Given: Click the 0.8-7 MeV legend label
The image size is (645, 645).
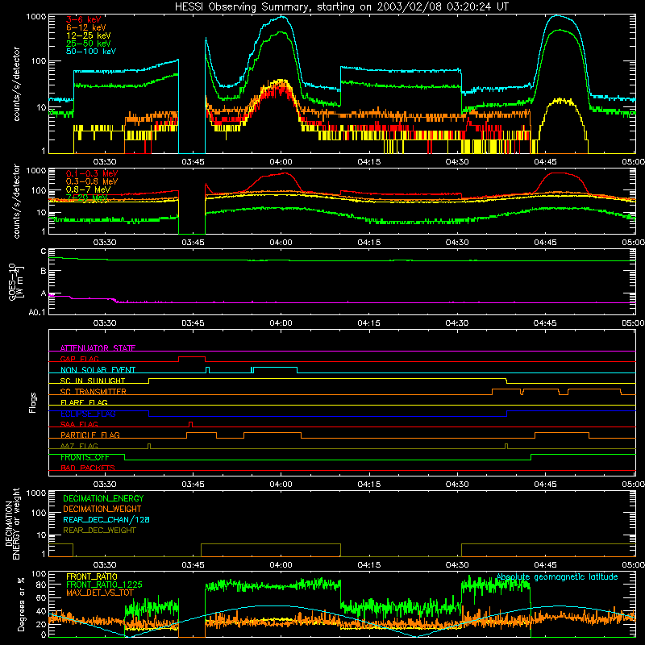Looking at the screenshot, I should pyautogui.click(x=88, y=189).
